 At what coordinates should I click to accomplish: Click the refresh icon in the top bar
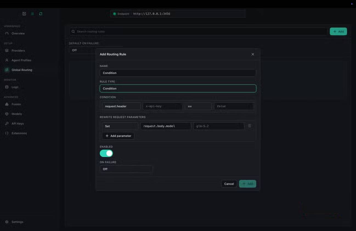41,14
